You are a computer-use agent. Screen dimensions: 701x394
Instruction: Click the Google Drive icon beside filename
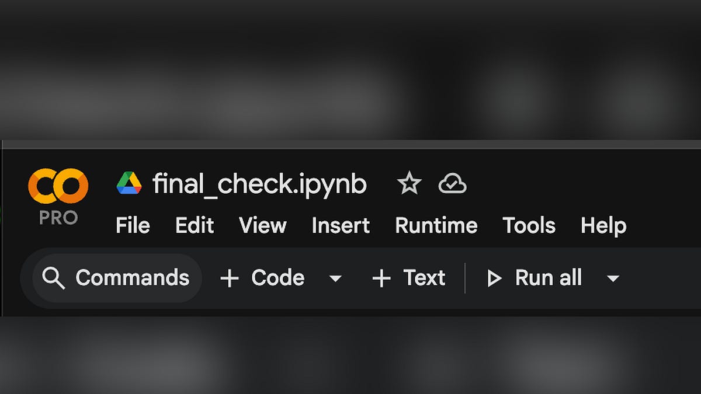click(x=129, y=183)
